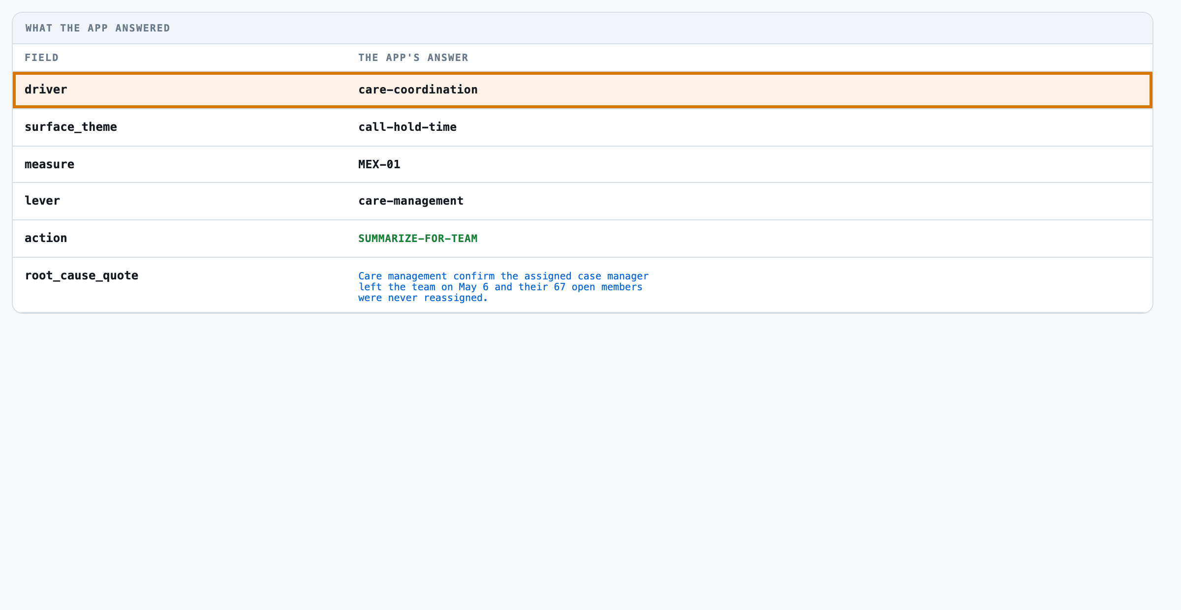
Task: Select the surface_theme field label
Action: 71,127
